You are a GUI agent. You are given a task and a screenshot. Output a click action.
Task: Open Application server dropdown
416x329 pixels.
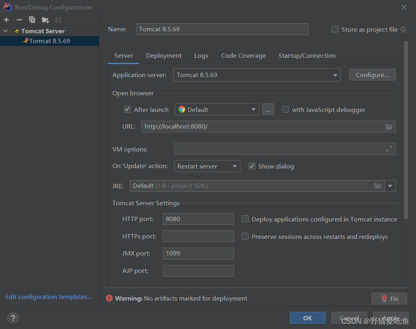(x=256, y=75)
